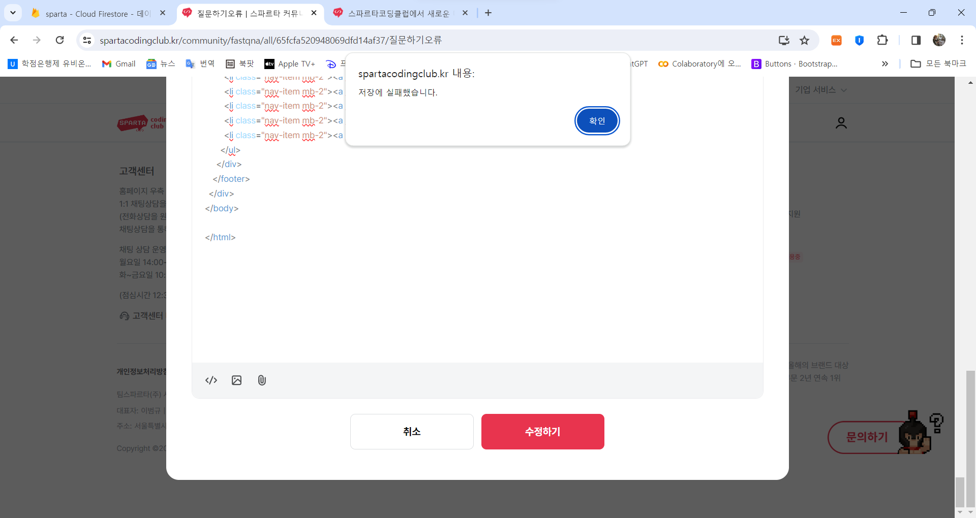The image size is (976, 518).
Task: Open the 고객센터 headset link in footer
Action: point(142,316)
